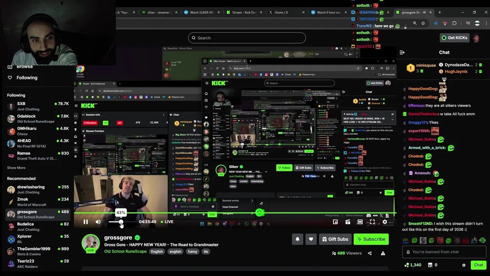Open Ramee channel in sidebar
This screenshot has height=276, width=490.
coord(38,156)
